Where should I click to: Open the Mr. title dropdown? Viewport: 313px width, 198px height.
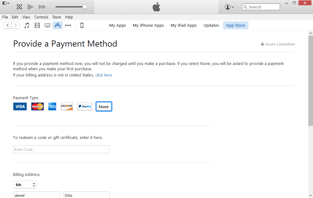coord(25,184)
